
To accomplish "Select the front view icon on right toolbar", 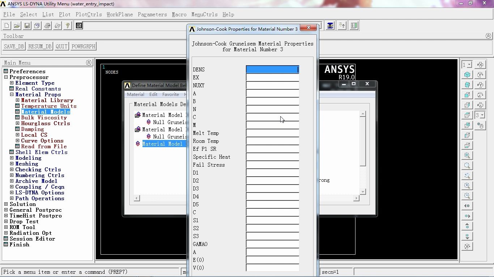I will (x=467, y=94).
